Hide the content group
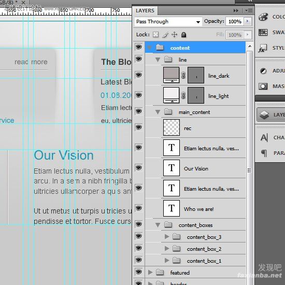 click(139, 47)
